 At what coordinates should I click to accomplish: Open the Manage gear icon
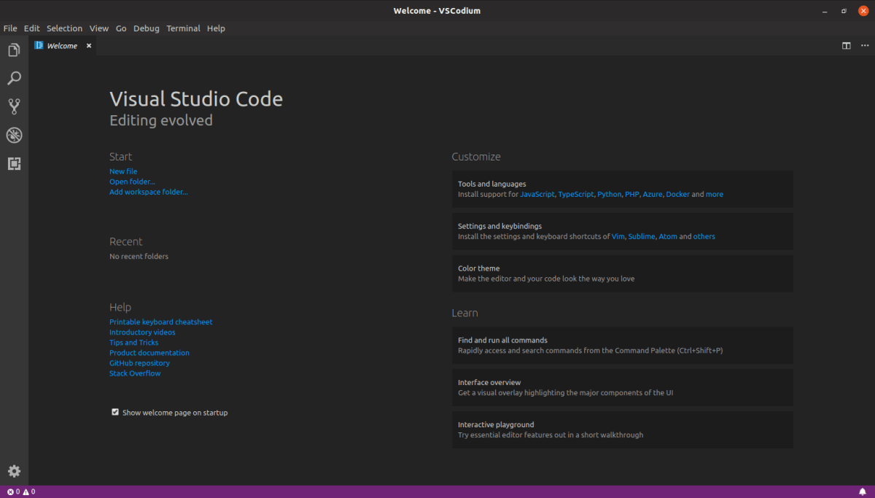14,471
